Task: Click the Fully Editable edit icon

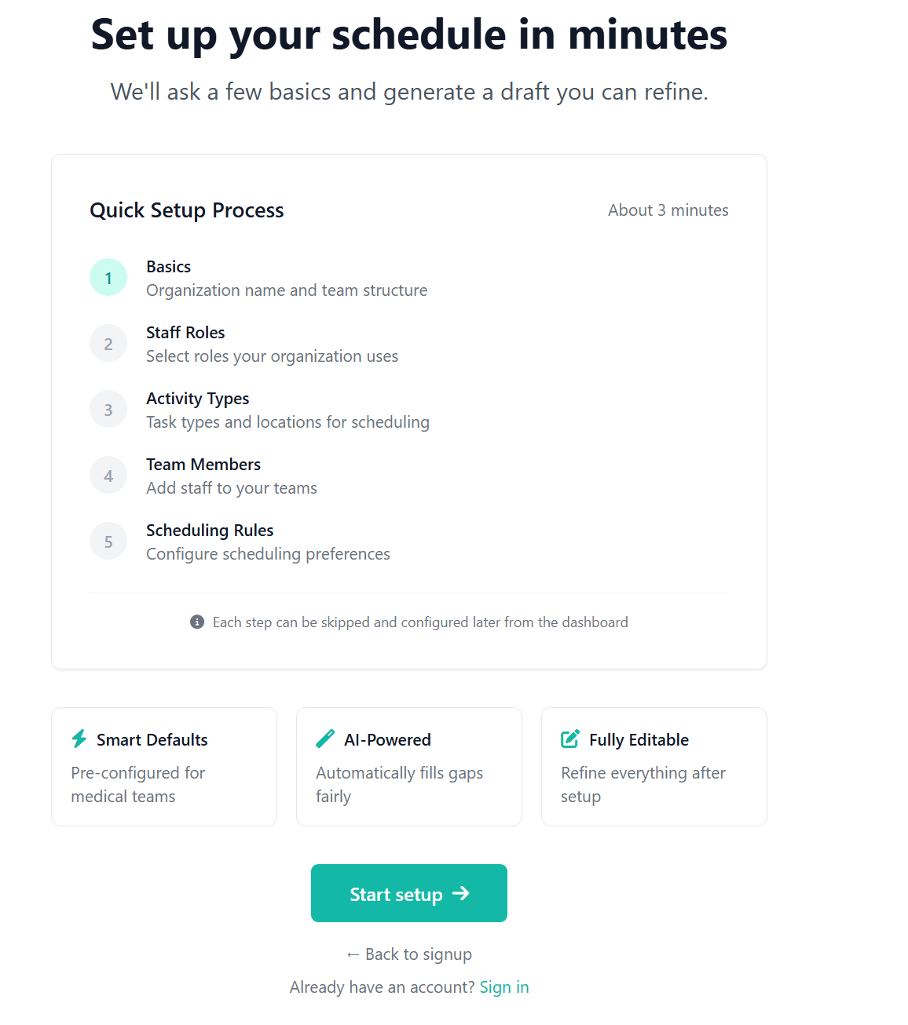Action: 570,739
